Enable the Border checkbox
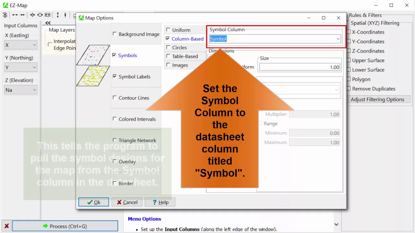This screenshot has height=233, width=415. 114,183
